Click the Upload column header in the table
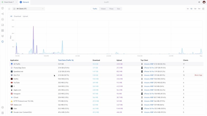The image size is (207, 116). tap(119, 60)
